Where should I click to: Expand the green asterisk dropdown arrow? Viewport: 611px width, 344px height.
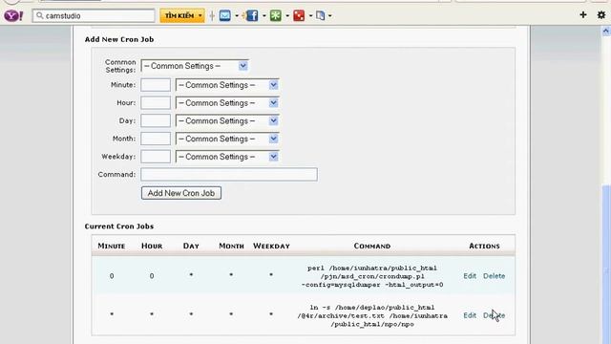287,16
